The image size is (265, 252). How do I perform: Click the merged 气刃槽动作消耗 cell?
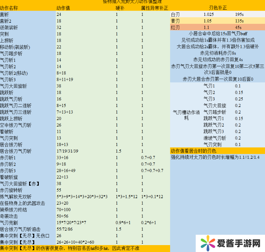tap(186, 115)
